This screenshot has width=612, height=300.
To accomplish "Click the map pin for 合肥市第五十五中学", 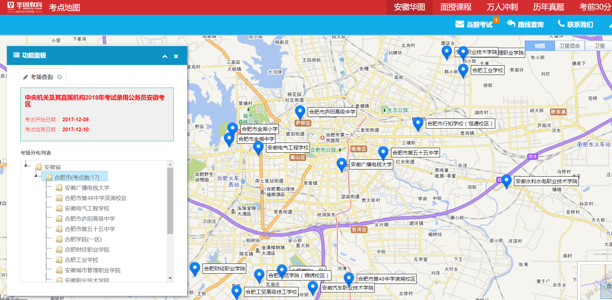I will [x=383, y=153].
